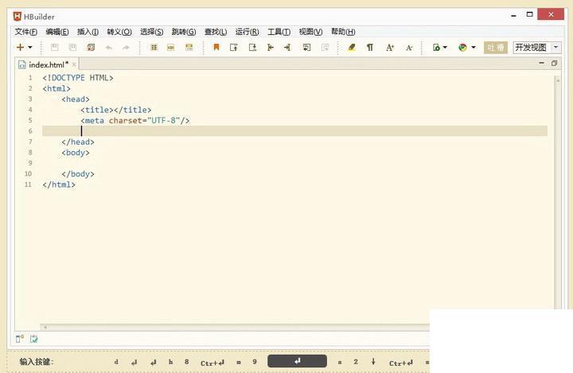Click the HBuilder logo in title bar
Screen dimensions: 573x373
tap(18, 16)
